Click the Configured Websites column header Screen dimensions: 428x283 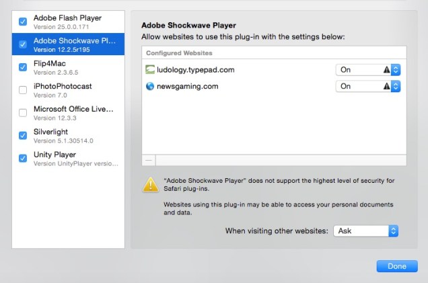coord(274,53)
